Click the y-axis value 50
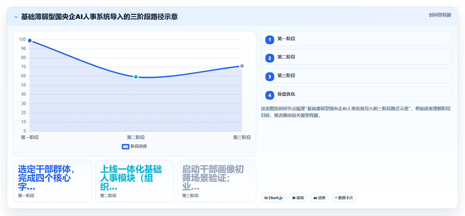465x216 pixels. point(23,85)
